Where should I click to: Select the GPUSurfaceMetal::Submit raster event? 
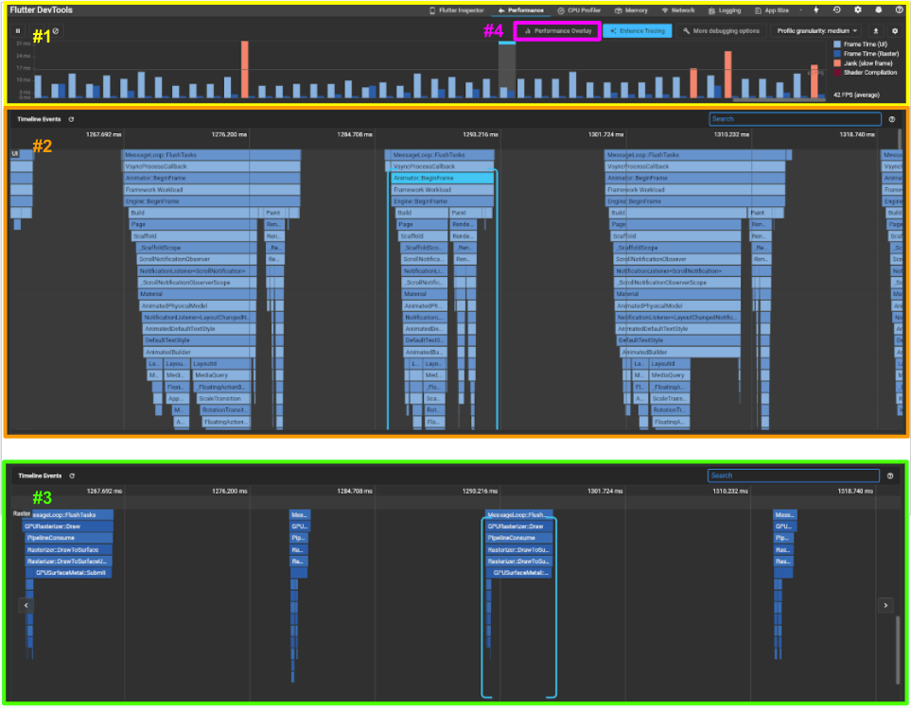[x=69, y=573]
